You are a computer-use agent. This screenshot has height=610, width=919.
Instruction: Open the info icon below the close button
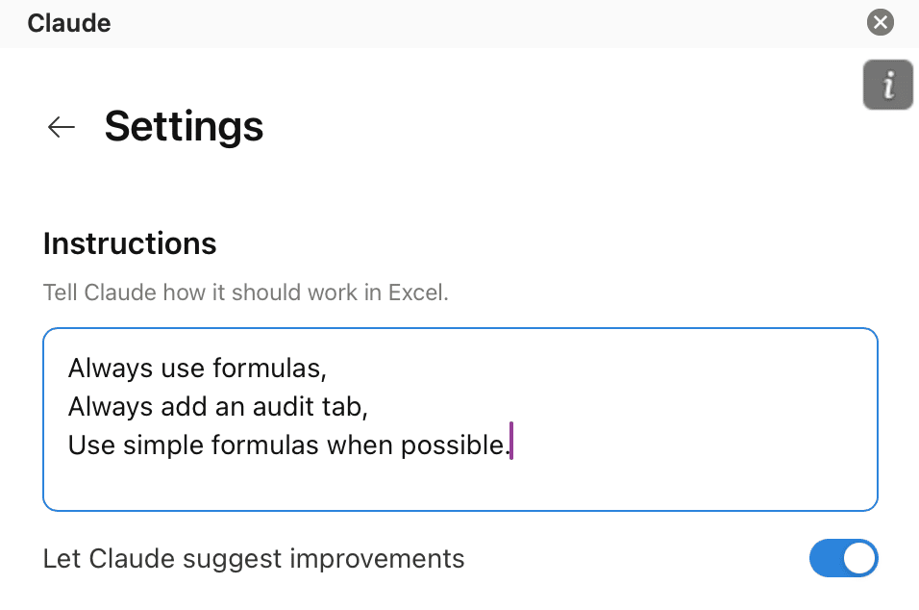(x=887, y=85)
